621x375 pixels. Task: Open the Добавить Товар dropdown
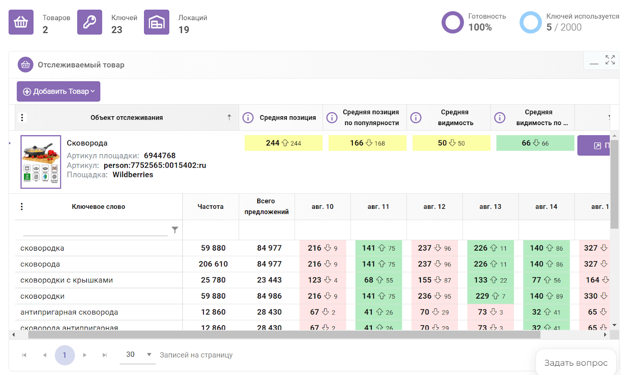(59, 91)
